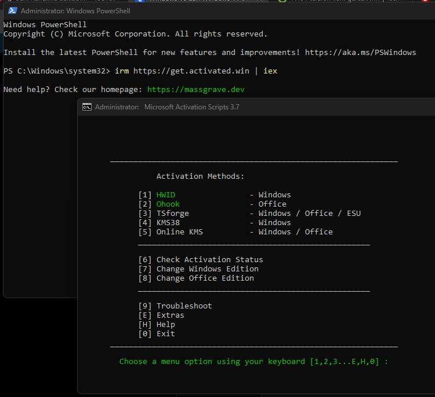Click the 'irm https://get.activated.win | iex' command line
The height and width of the screenshot is (397, 435).
click(x=196, y=71)
